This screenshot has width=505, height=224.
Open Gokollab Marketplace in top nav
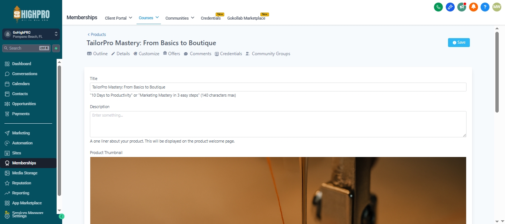[246, 18]
